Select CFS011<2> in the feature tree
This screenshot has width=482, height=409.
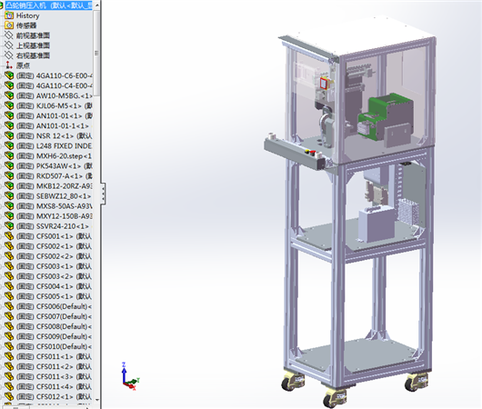tap(54, 366)
